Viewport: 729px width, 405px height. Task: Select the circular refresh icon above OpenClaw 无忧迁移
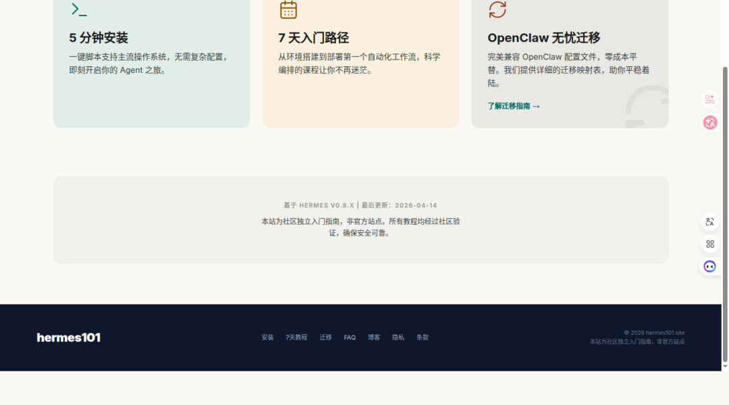(497, 9)
